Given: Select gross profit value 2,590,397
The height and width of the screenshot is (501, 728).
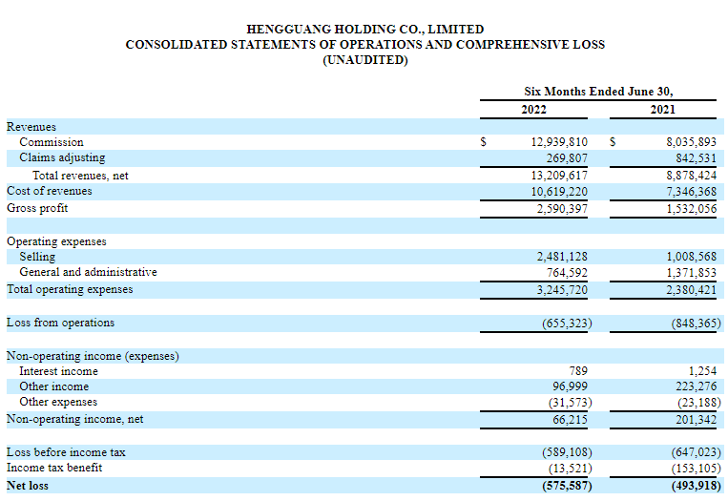Looking at the screenshot, I should (562, 209).
